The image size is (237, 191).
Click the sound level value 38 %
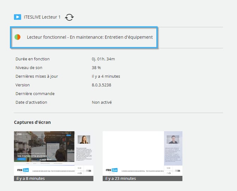point(96,68)
